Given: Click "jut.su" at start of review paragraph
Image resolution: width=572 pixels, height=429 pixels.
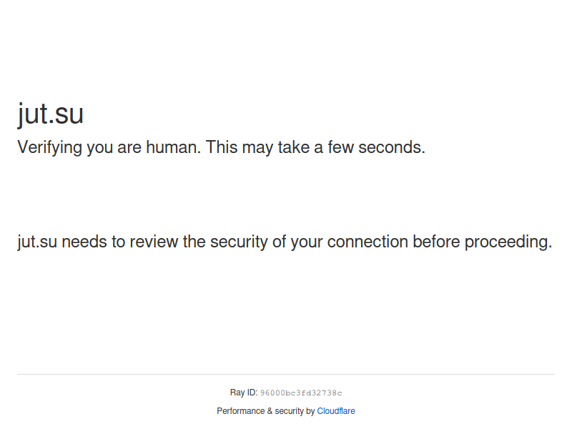Looking at the screenshot, I should (37, 242).
